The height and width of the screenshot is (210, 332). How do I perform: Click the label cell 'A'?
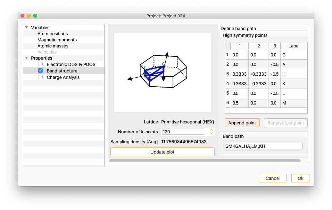(294, 64)
